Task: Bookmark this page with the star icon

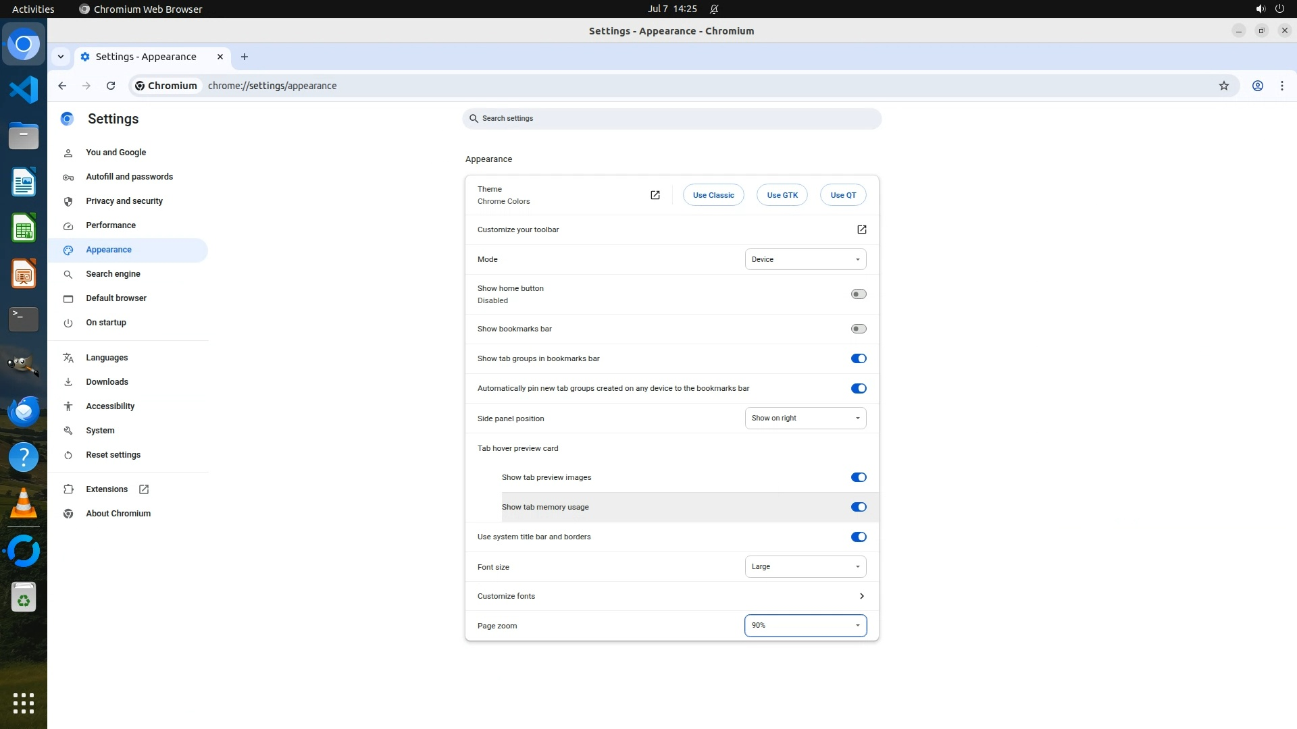Action: click(1223, 86)
